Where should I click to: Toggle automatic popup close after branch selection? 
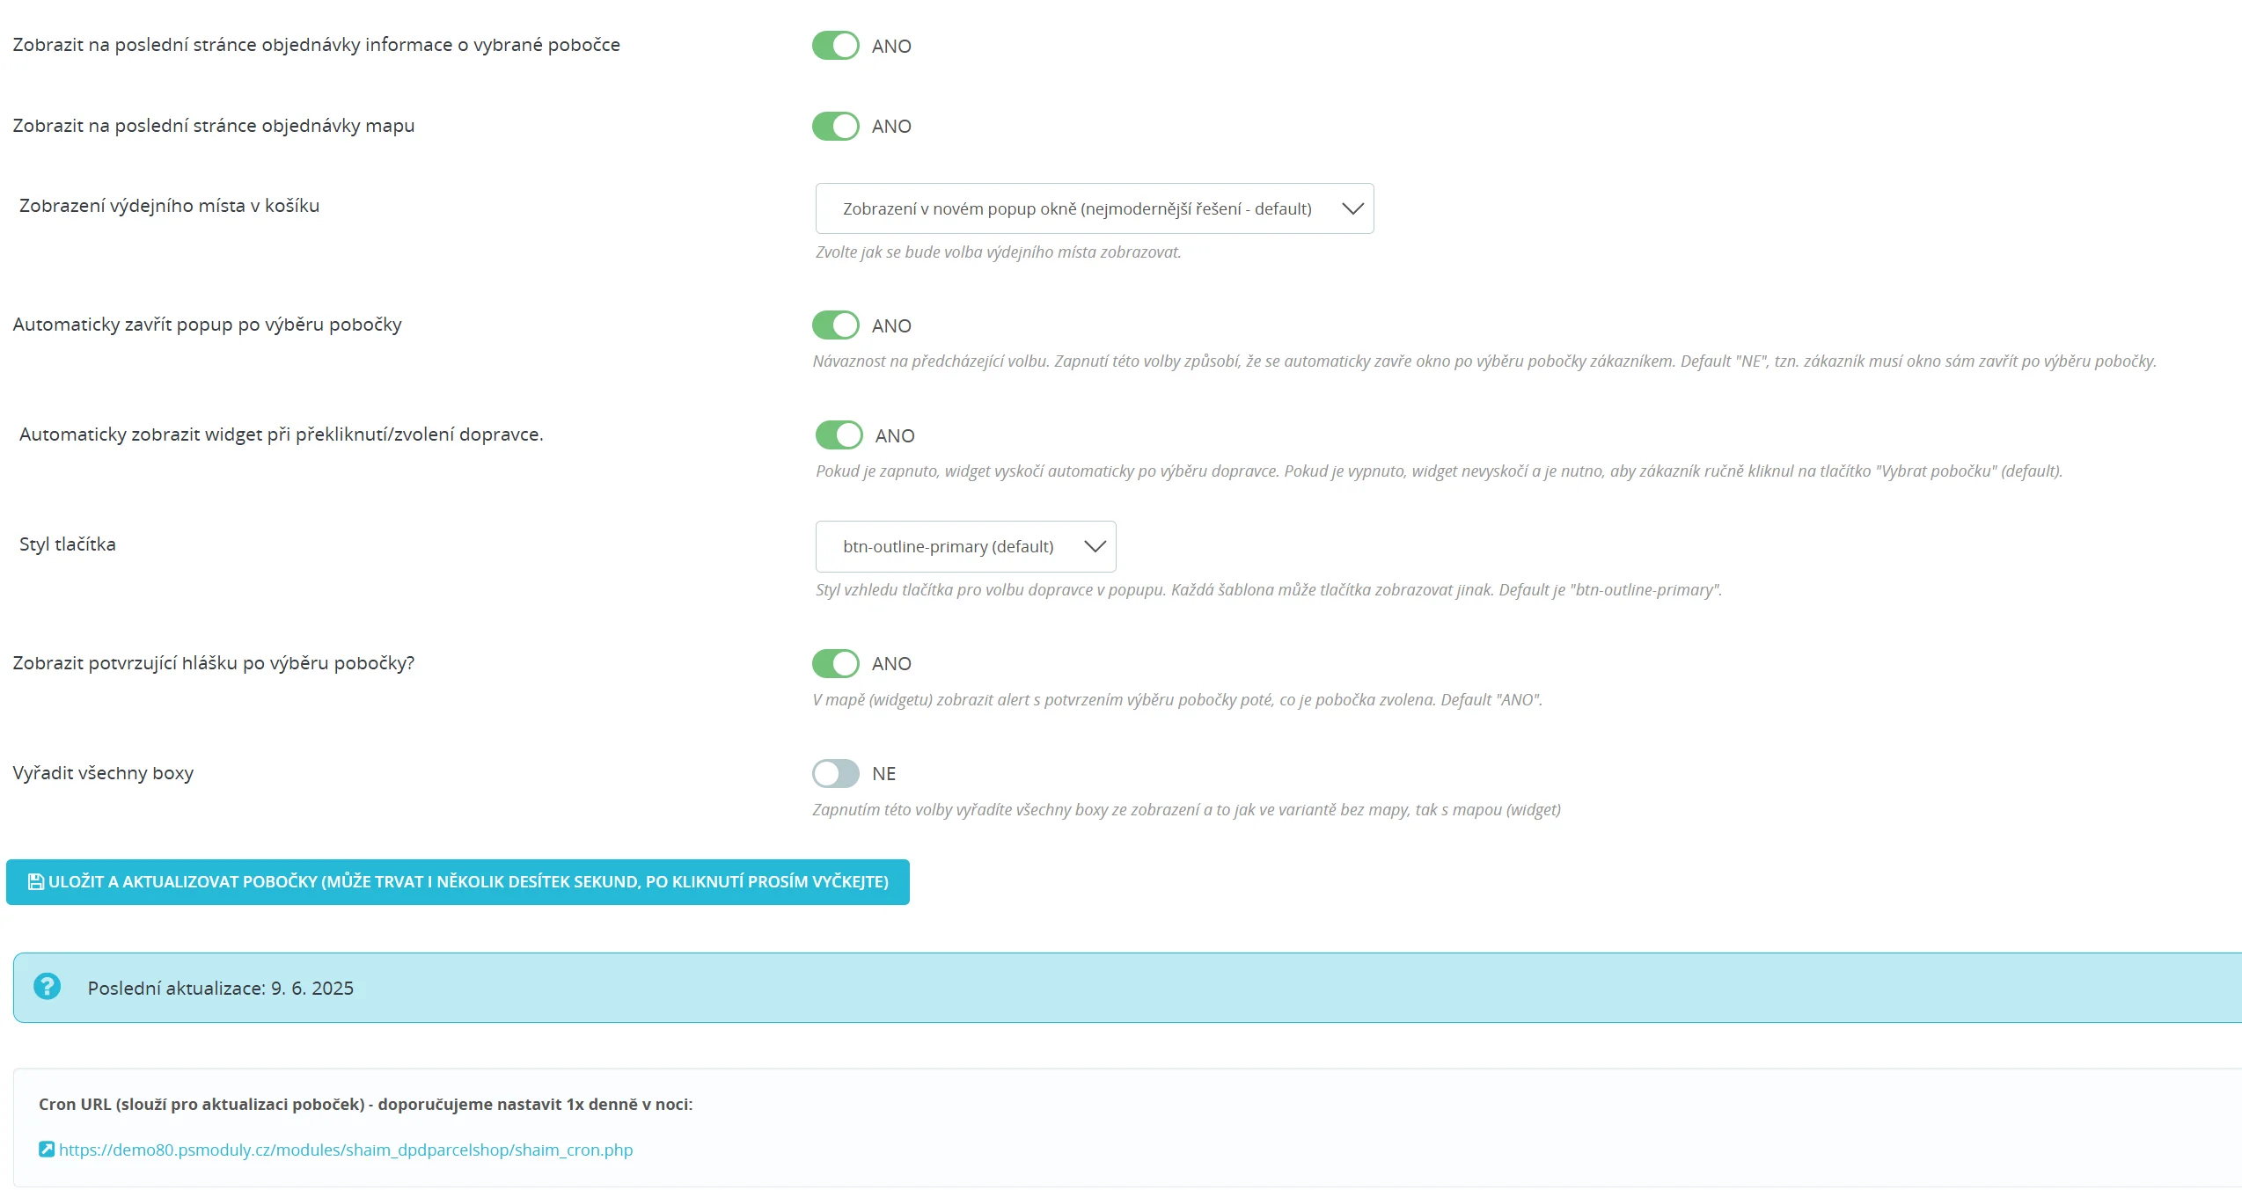(x=835, y=325)
